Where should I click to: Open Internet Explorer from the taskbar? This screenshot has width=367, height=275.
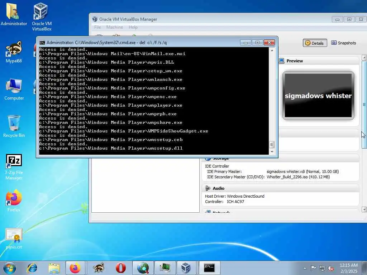32,268
